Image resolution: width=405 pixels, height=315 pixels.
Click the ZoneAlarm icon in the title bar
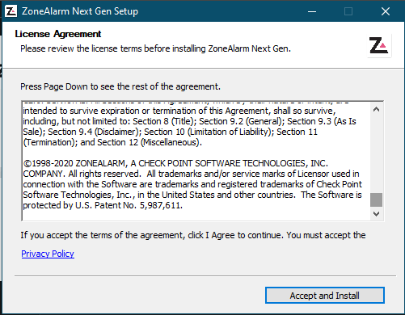(11, 11)
